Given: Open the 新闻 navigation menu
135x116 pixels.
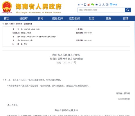Looking at the screenshot, I should (x=40, y=18).
